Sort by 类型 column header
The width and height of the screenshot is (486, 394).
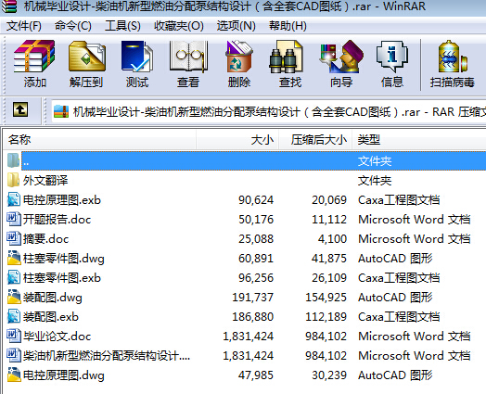pyautogui.click(x=419, y=140)
